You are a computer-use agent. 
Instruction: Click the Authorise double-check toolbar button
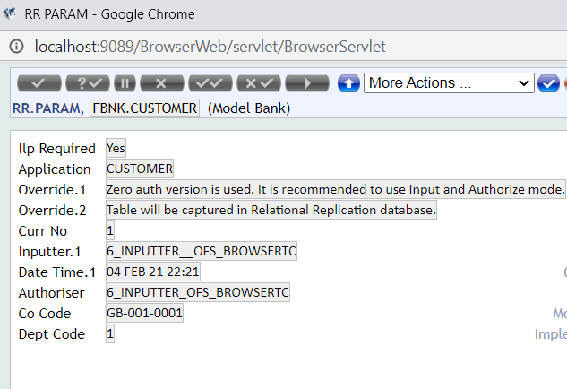(209, 83)
